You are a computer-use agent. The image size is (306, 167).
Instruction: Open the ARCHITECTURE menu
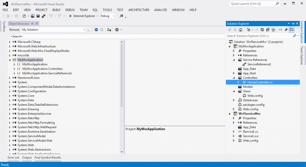coord(139,10)
